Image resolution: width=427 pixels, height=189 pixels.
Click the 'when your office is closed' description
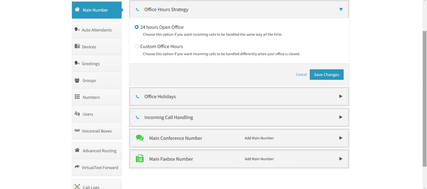pos(222,54)
